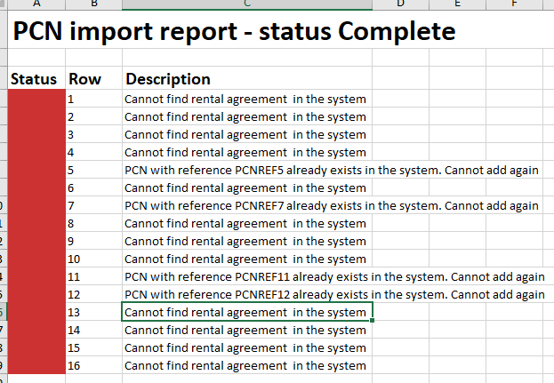Image resolution: width=554 pixels, height=383 pixels.
Task: Select column A header
Action: pyautogui.click(x=36, y=4)
